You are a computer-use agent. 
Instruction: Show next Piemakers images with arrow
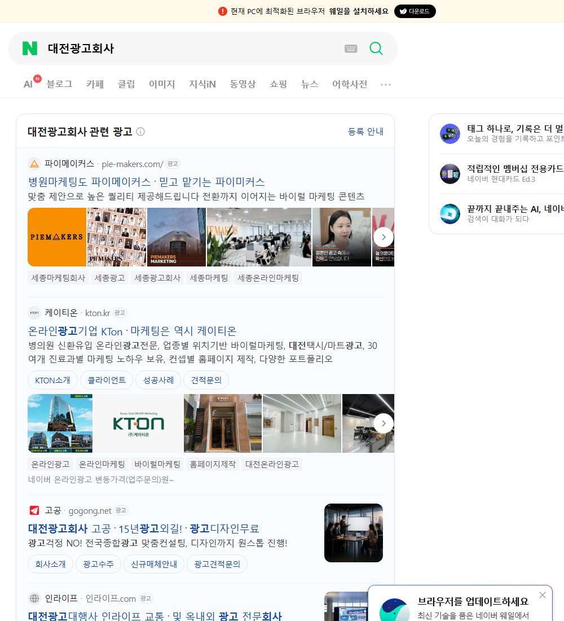[x=383, y=237]
